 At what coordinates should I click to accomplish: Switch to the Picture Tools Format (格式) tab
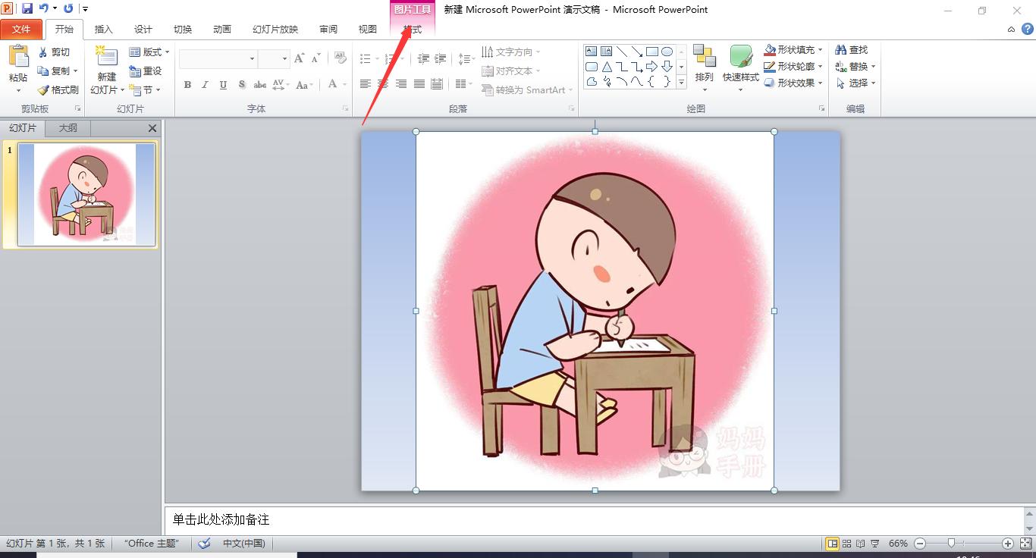tap(410, 29)
